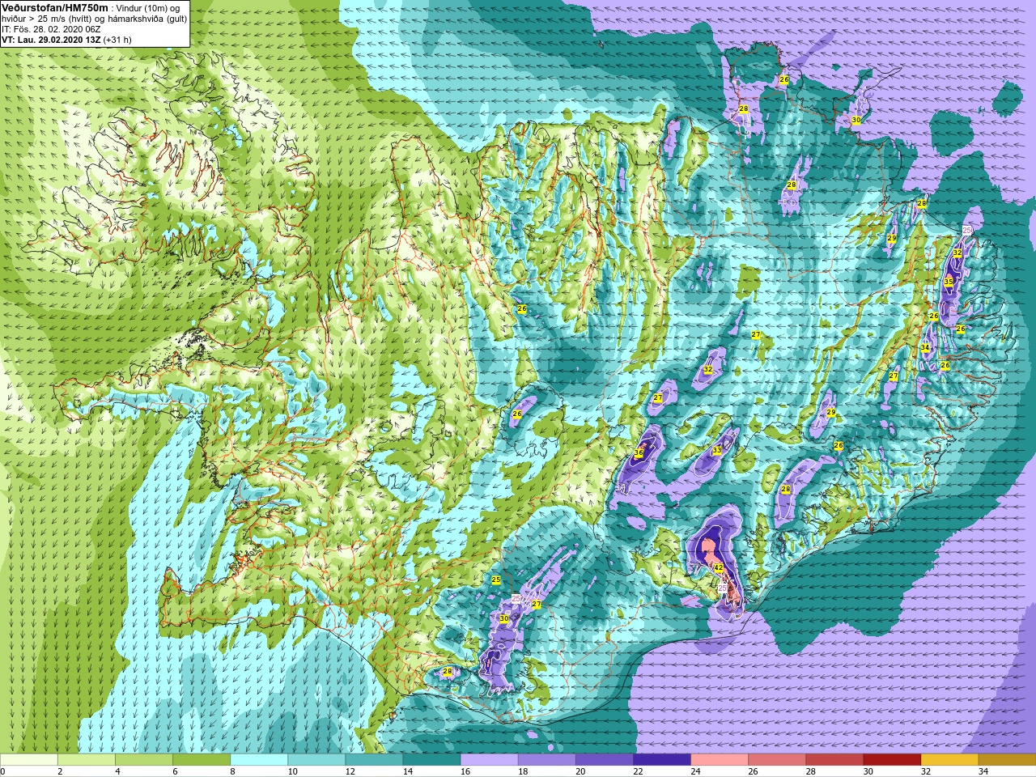The width and height of the screenshot is (1036, 777).
Task: Click the yellow gust label '36' on the map
Action: 639,452
